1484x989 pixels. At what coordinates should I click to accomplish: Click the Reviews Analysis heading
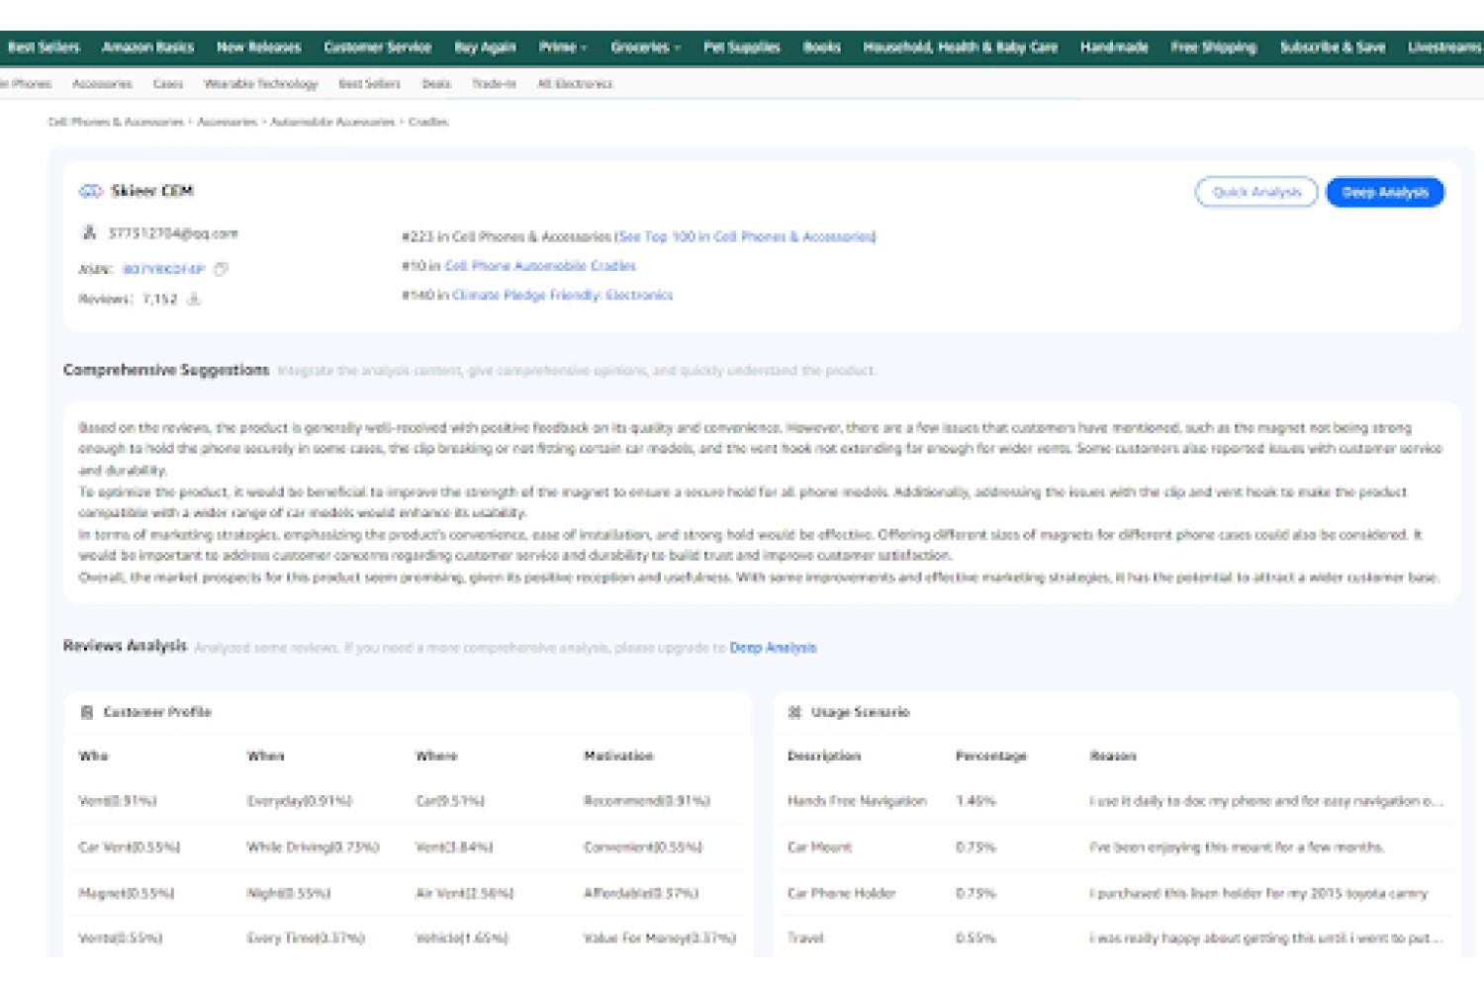[x=125, y=646]
